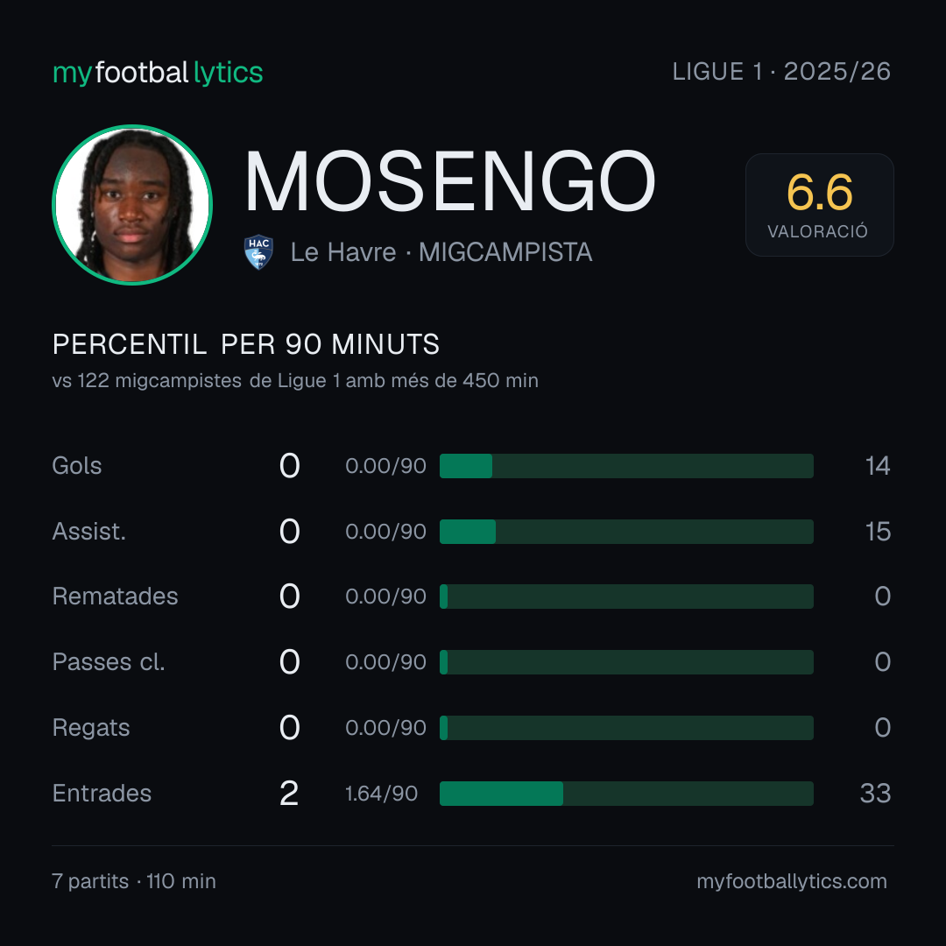Screen dimensions: 946x946
Task: Select the Percentil per 90 minuts heading
Action: (245, 344)
